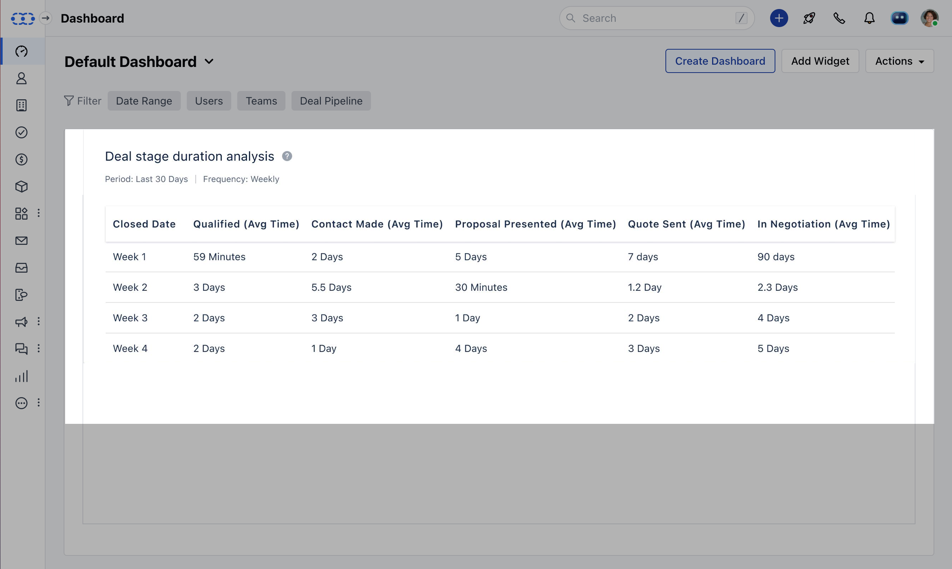Open the Actions dropdown menu
The height and width of the screenshot is (569, 952).
tap(899, 61)
